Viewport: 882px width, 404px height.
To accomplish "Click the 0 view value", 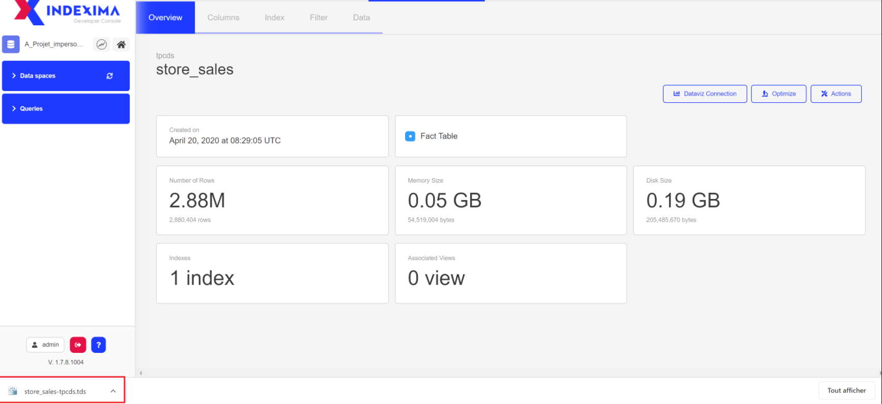I will (436, 278).
